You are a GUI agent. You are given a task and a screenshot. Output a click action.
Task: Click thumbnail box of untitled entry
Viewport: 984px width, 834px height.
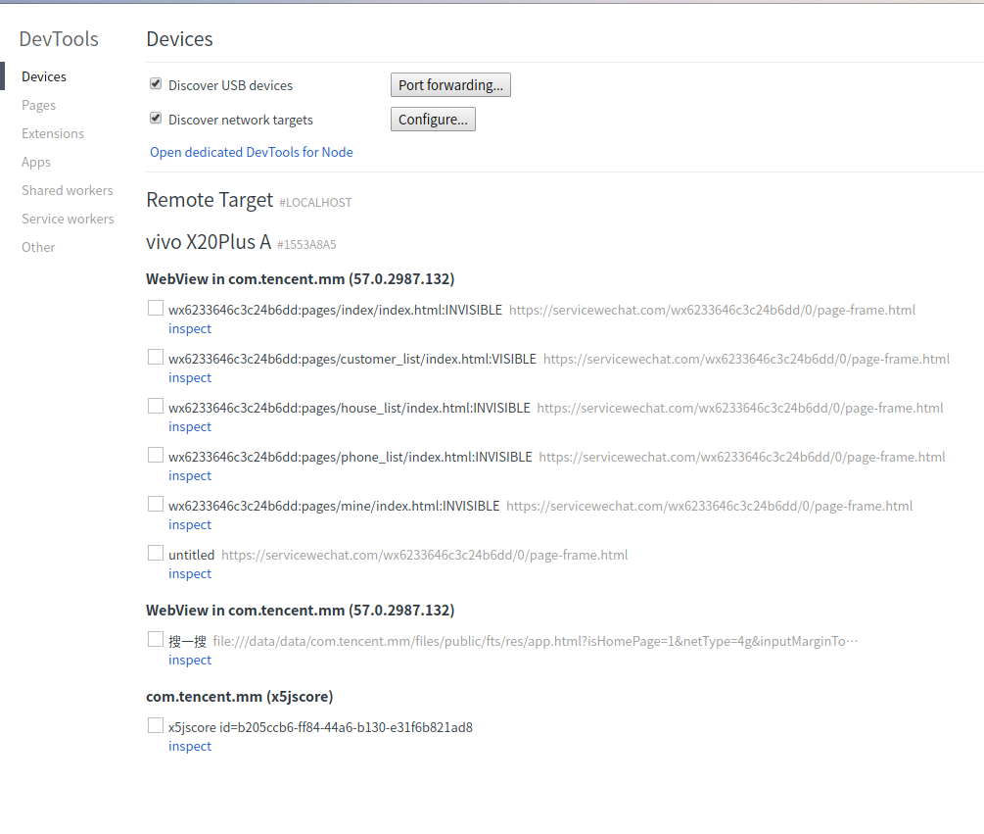(x=156, y=553)
